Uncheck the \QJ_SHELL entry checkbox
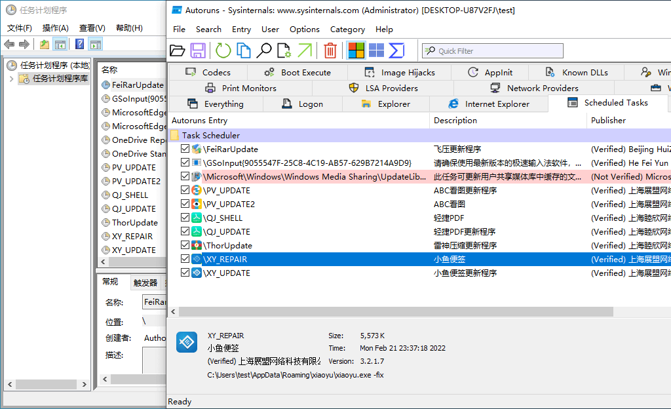 (185, 217)
